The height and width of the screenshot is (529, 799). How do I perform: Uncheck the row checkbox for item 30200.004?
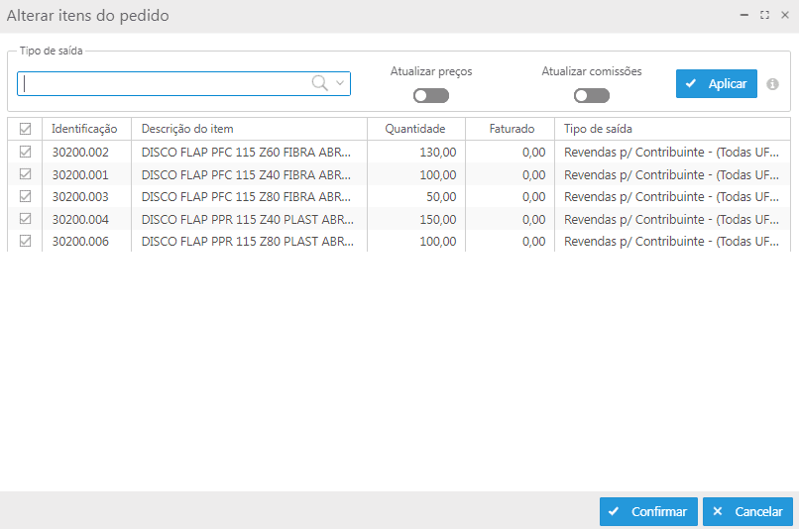click(26, 218)
